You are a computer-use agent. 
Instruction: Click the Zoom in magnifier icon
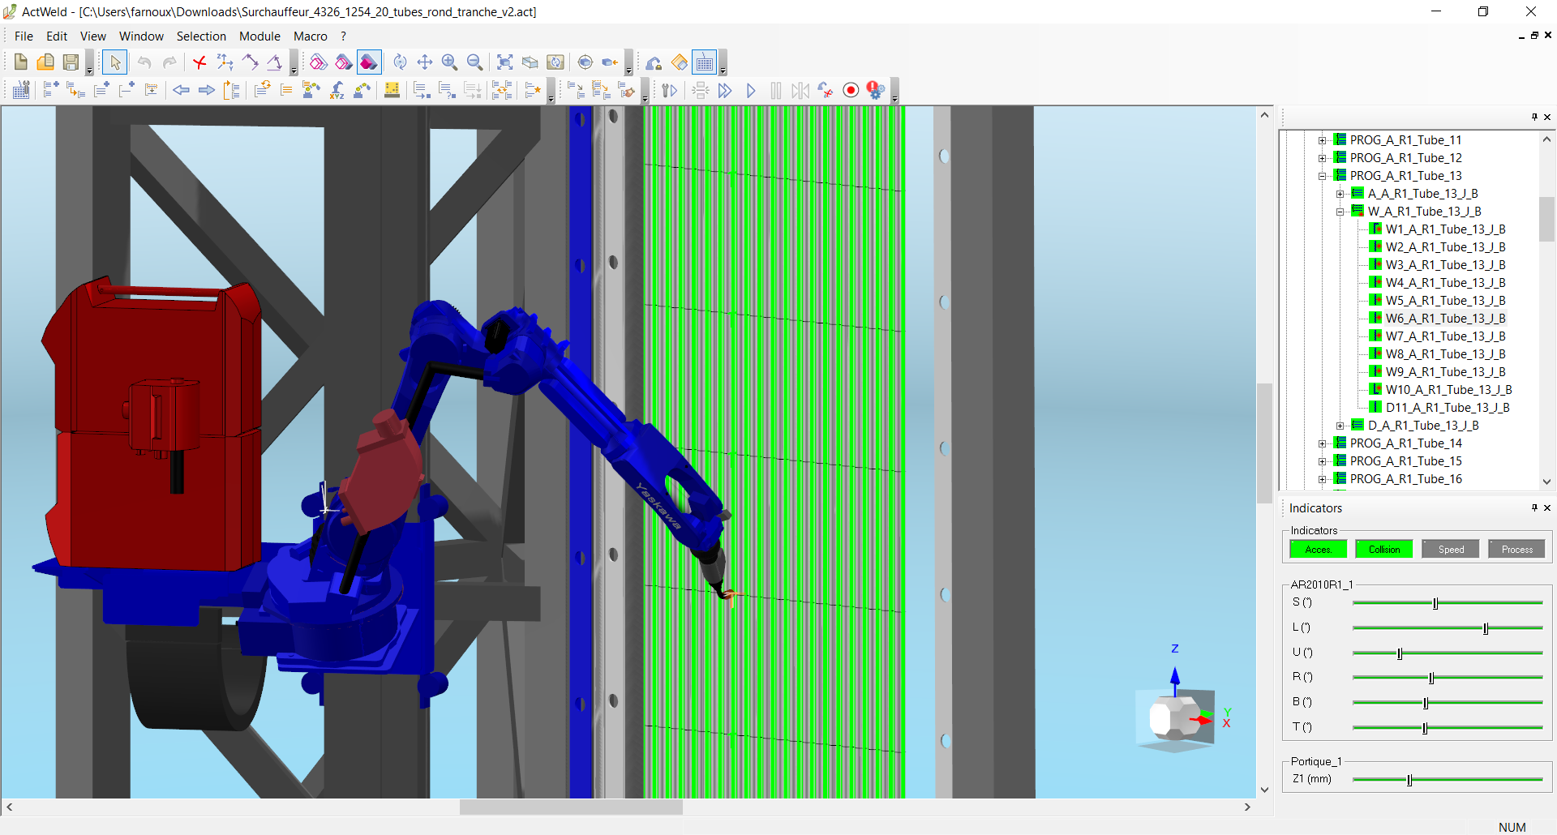[x=449, y=62]
